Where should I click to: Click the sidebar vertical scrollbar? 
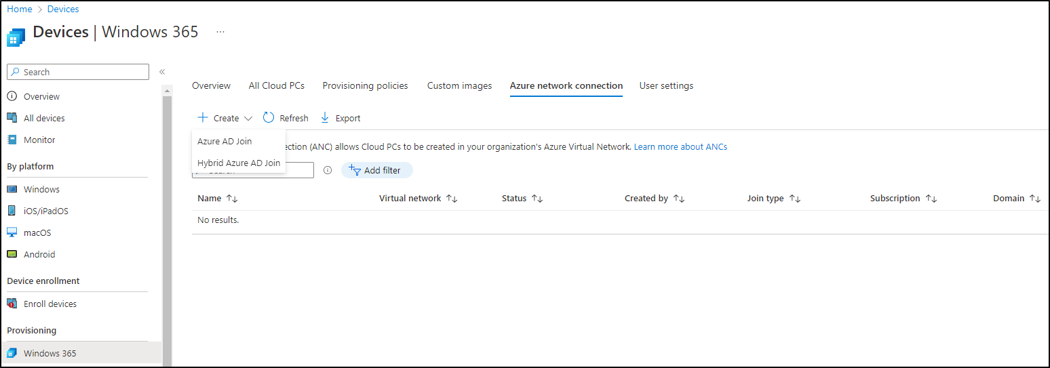[x=168, y=230]
